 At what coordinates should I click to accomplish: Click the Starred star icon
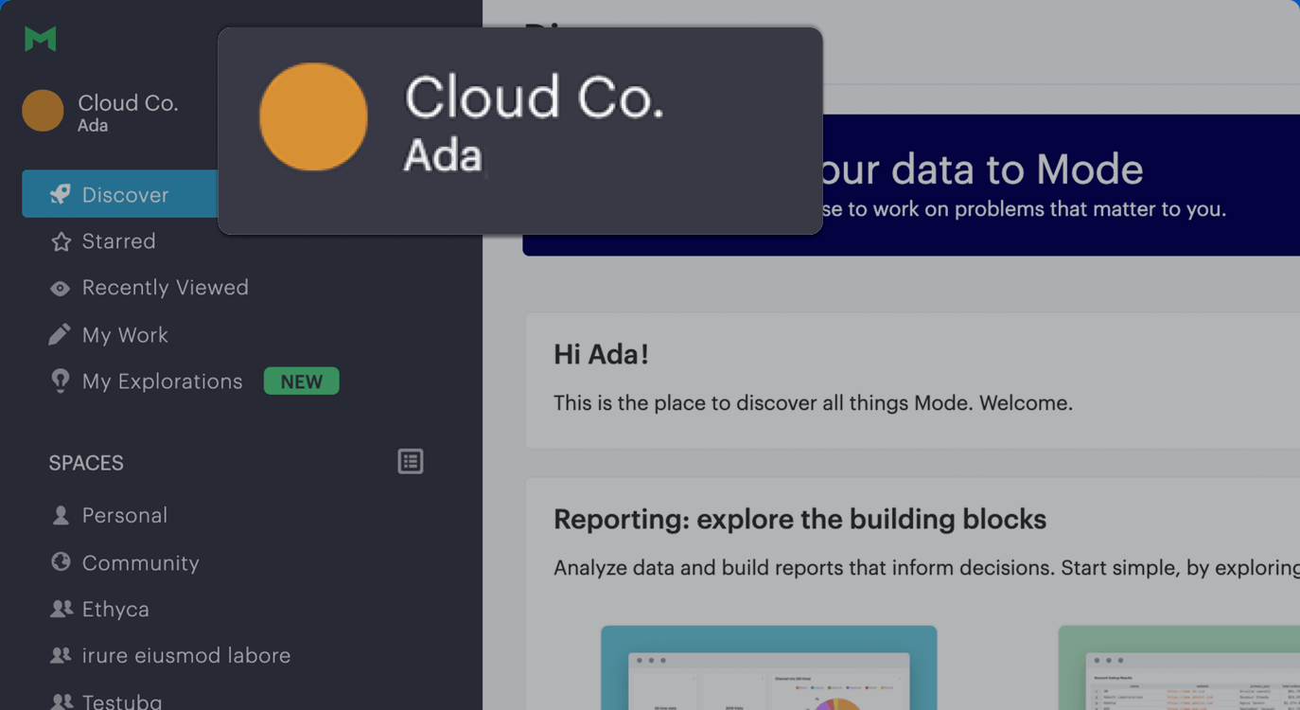coord(61,241)
